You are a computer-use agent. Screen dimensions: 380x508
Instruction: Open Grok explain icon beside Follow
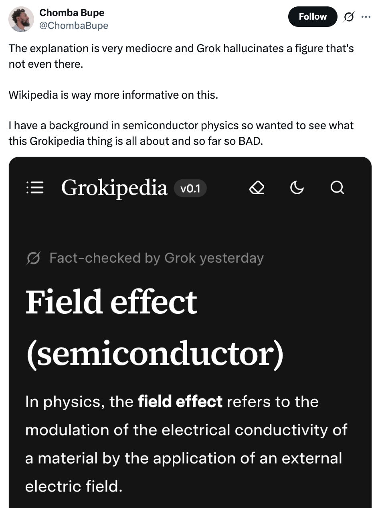coord(348,17)
